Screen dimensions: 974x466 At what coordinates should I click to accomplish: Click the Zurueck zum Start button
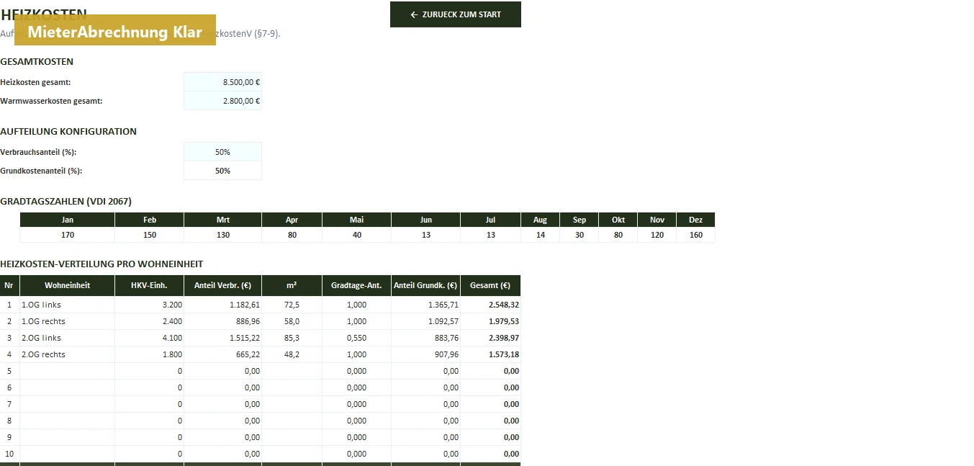tap(456, 14)
